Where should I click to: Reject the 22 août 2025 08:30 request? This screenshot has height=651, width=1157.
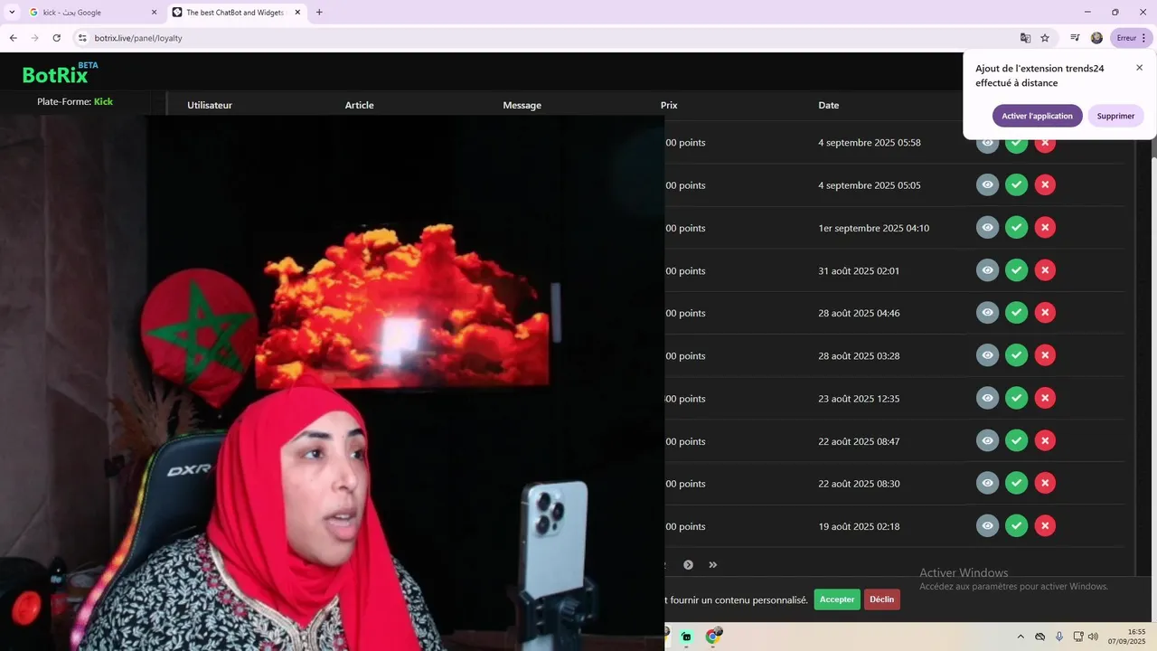pos(1045,483)
